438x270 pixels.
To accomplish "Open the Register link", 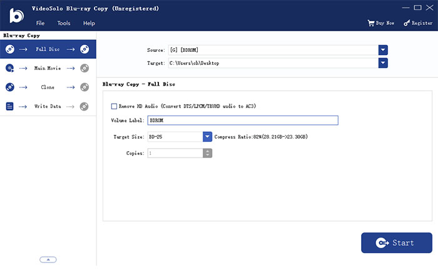I will click(422, 23).
